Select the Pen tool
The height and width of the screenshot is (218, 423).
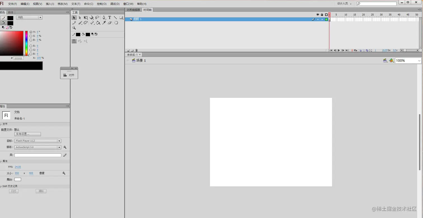pos(104,17)
